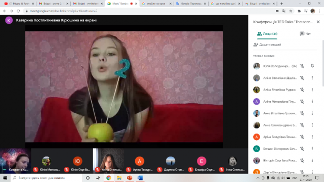Click Windows taskbar search field
Image resolution: width=324 pixels, height=182 pixels.
47,178
